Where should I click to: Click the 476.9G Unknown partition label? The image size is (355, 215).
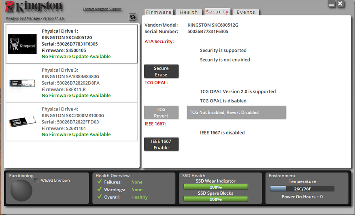(55, 180)
